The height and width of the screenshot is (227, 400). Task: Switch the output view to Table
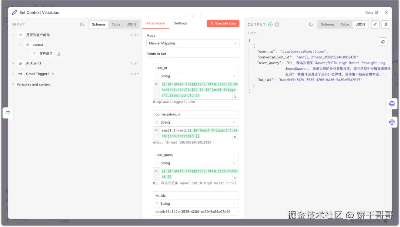(x=345, y=24)
